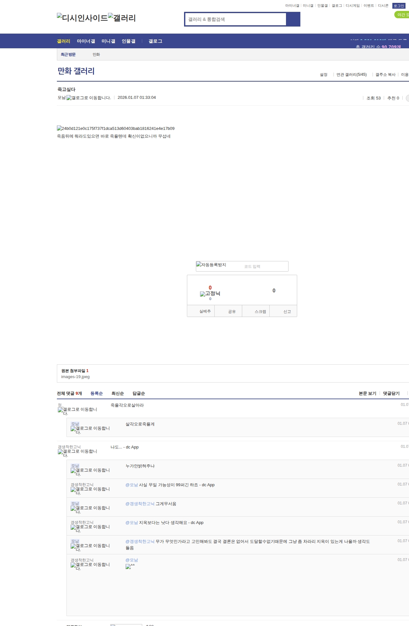Click the 고정닉 upvote icon
The width and height of the screenshot is (409, 626).
pyautogui.click(x=210, y=294)
